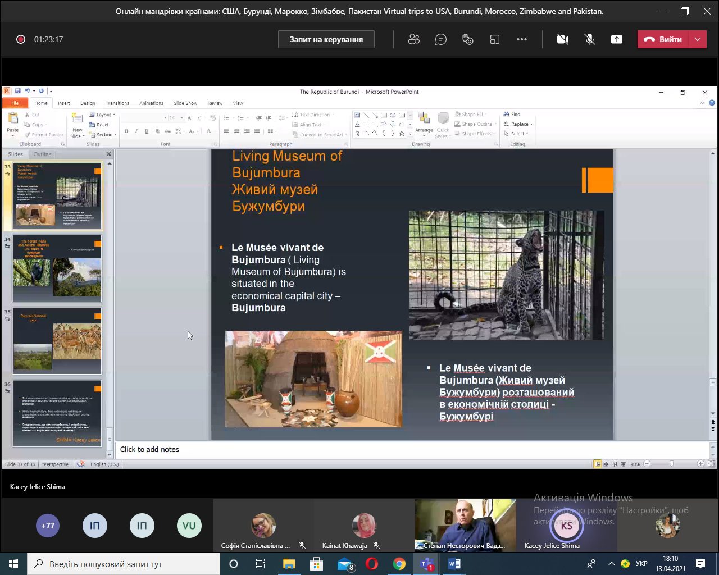The width and height of the screenshot is (719, 575).
Task: Open Word from the taskbar
Action: click(454, 564)
